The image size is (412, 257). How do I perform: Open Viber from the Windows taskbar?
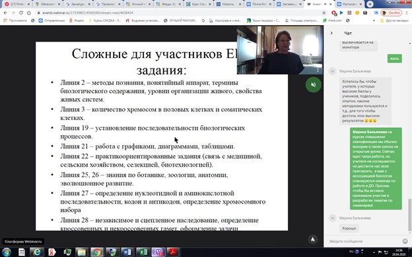158,252
